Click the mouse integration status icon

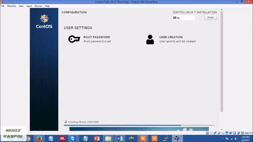tap(238, 133)
